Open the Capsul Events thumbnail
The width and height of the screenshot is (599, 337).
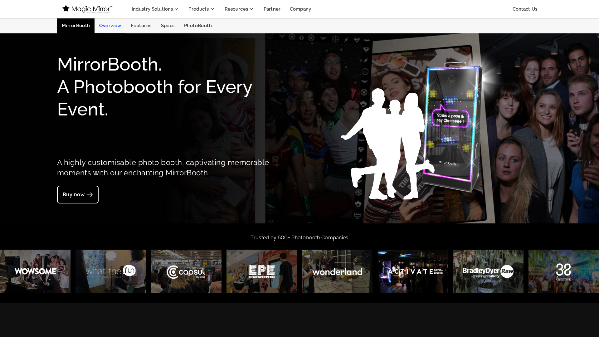click(x=186, y=271)
